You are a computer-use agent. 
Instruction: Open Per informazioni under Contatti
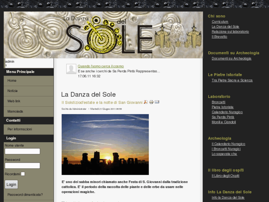[28, 129]
